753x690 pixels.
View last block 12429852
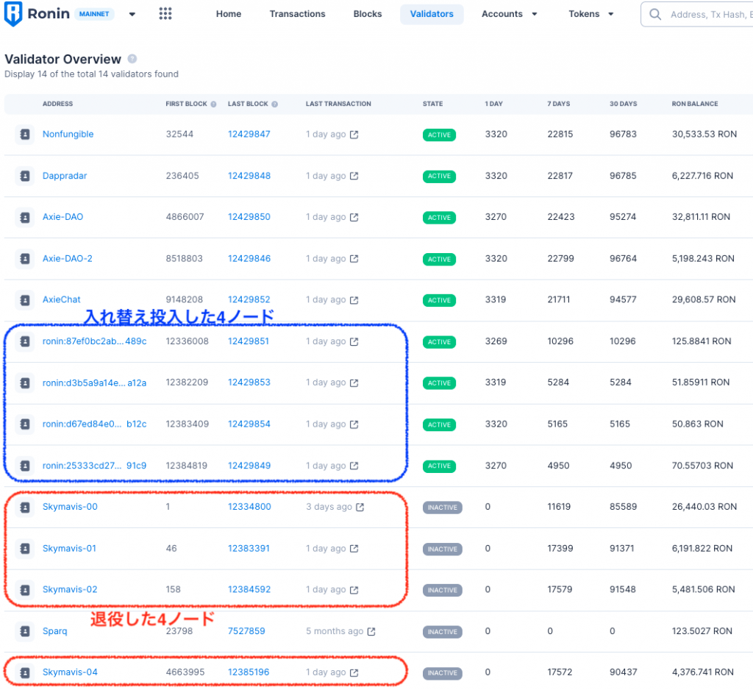click(249, 299)
